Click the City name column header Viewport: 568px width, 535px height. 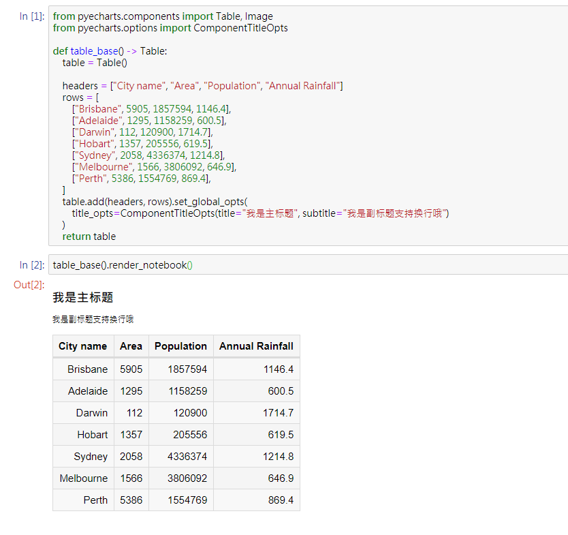(x=83, y=346)
